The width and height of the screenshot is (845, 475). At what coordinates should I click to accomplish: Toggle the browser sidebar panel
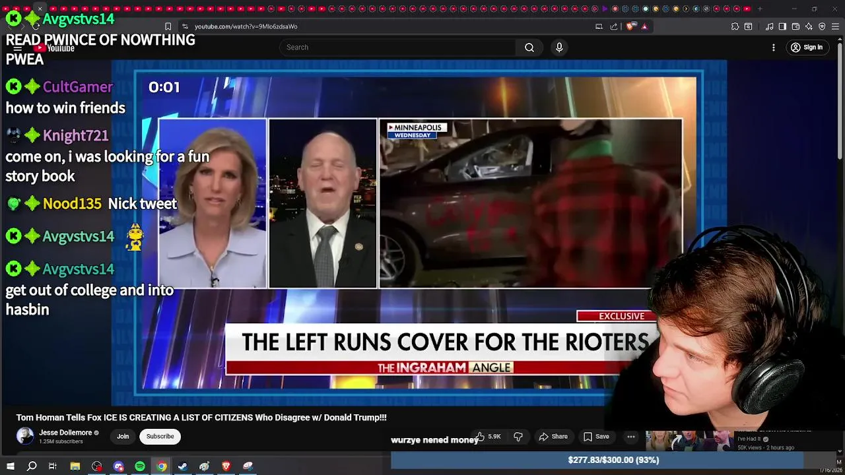[x=782, y=26]
